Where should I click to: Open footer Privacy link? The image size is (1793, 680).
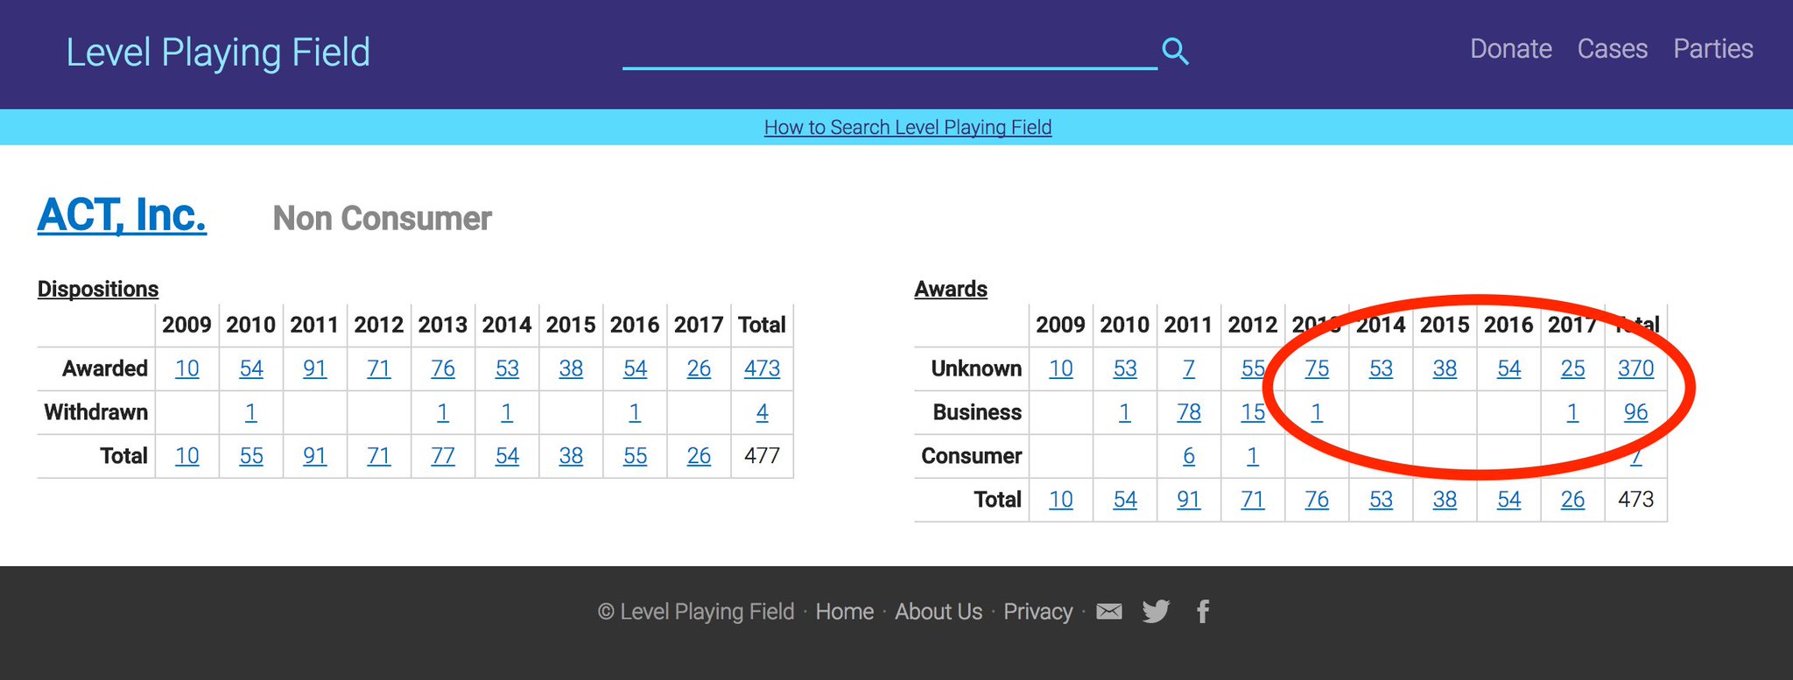pos(1038,612)
